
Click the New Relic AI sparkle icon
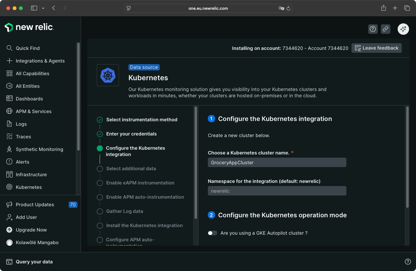coord(403,29)
